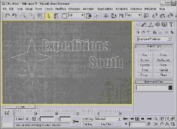This screenshot has height=129, width=177.
Task: Click the GeoSphere primitive button
Action: tap(163, 60)
